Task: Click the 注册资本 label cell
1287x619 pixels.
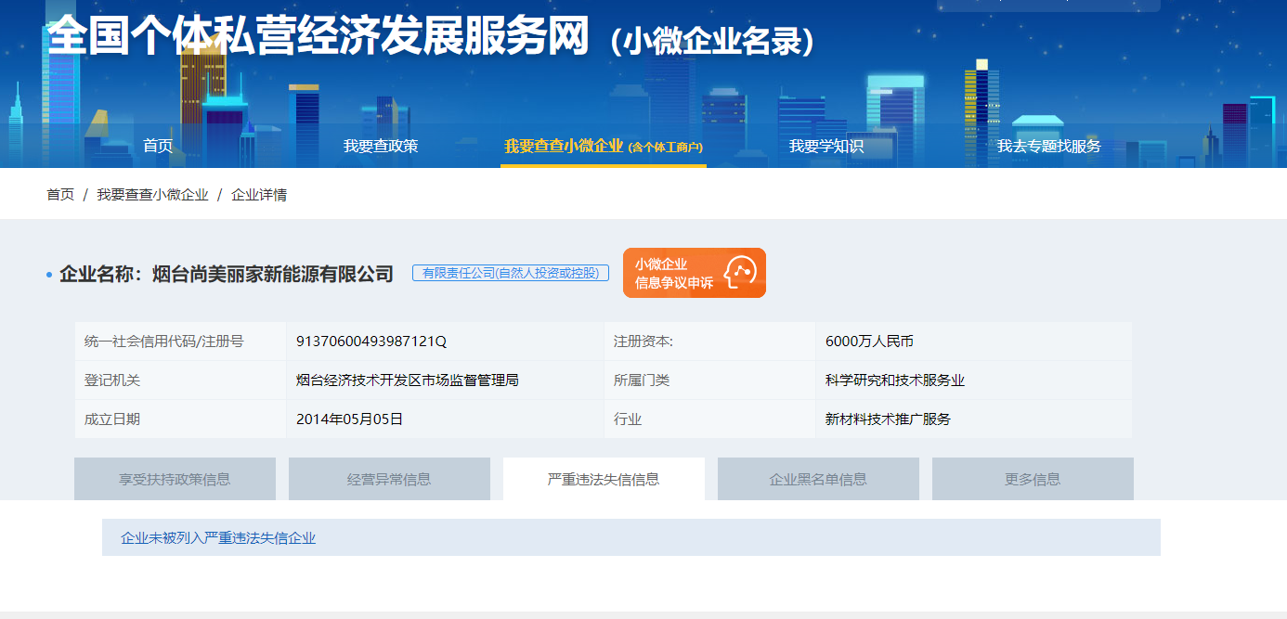Action: pyautogui.click(x=709, y=342)
